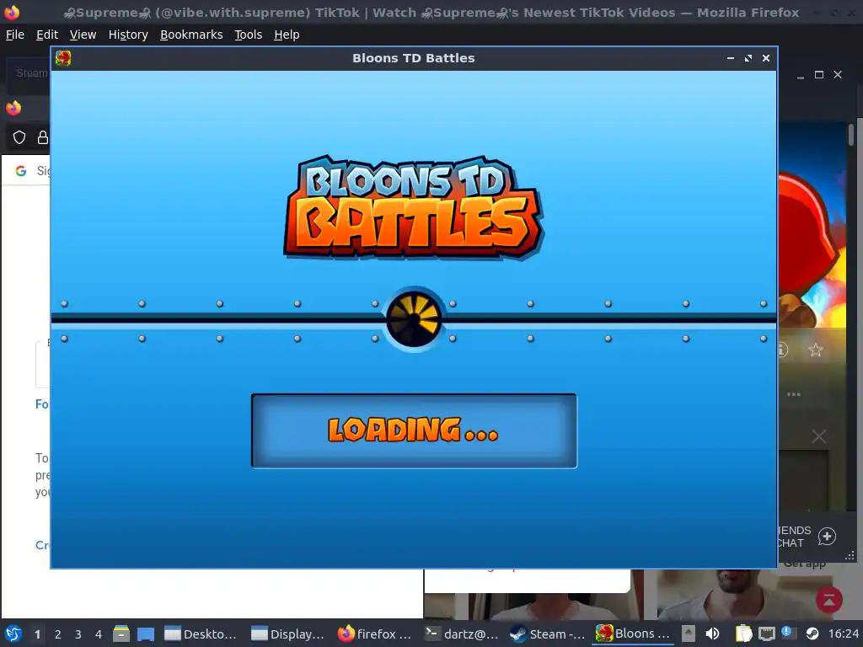Open the system start menu icon

coord(13,634)
